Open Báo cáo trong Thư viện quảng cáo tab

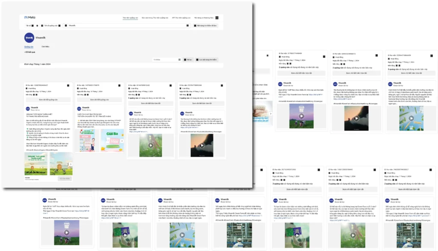click(x=155, y=18)
